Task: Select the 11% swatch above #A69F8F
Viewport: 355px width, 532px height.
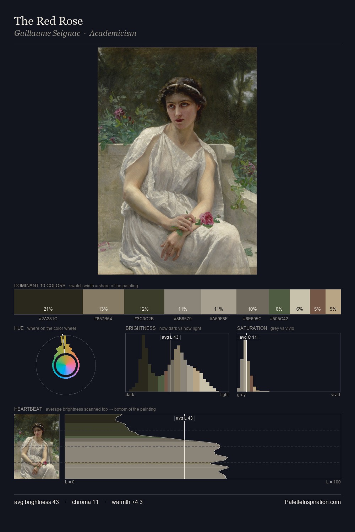Action: (x=219, y=302)
